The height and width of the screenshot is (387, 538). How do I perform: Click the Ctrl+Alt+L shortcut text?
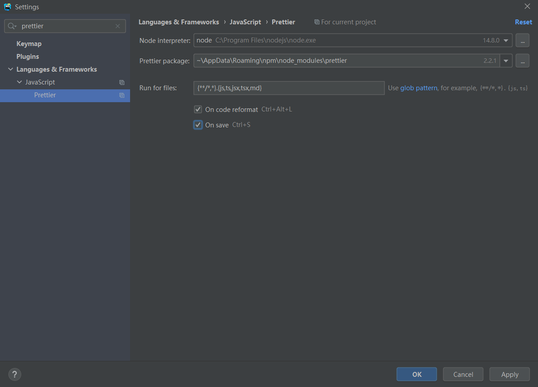tap(277, 109)
